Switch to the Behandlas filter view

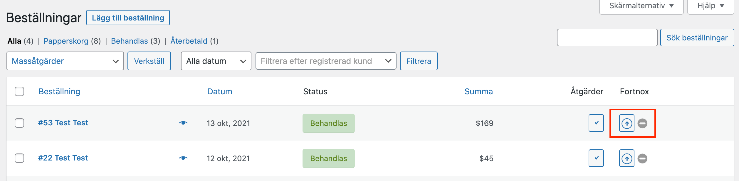[129, 41]
